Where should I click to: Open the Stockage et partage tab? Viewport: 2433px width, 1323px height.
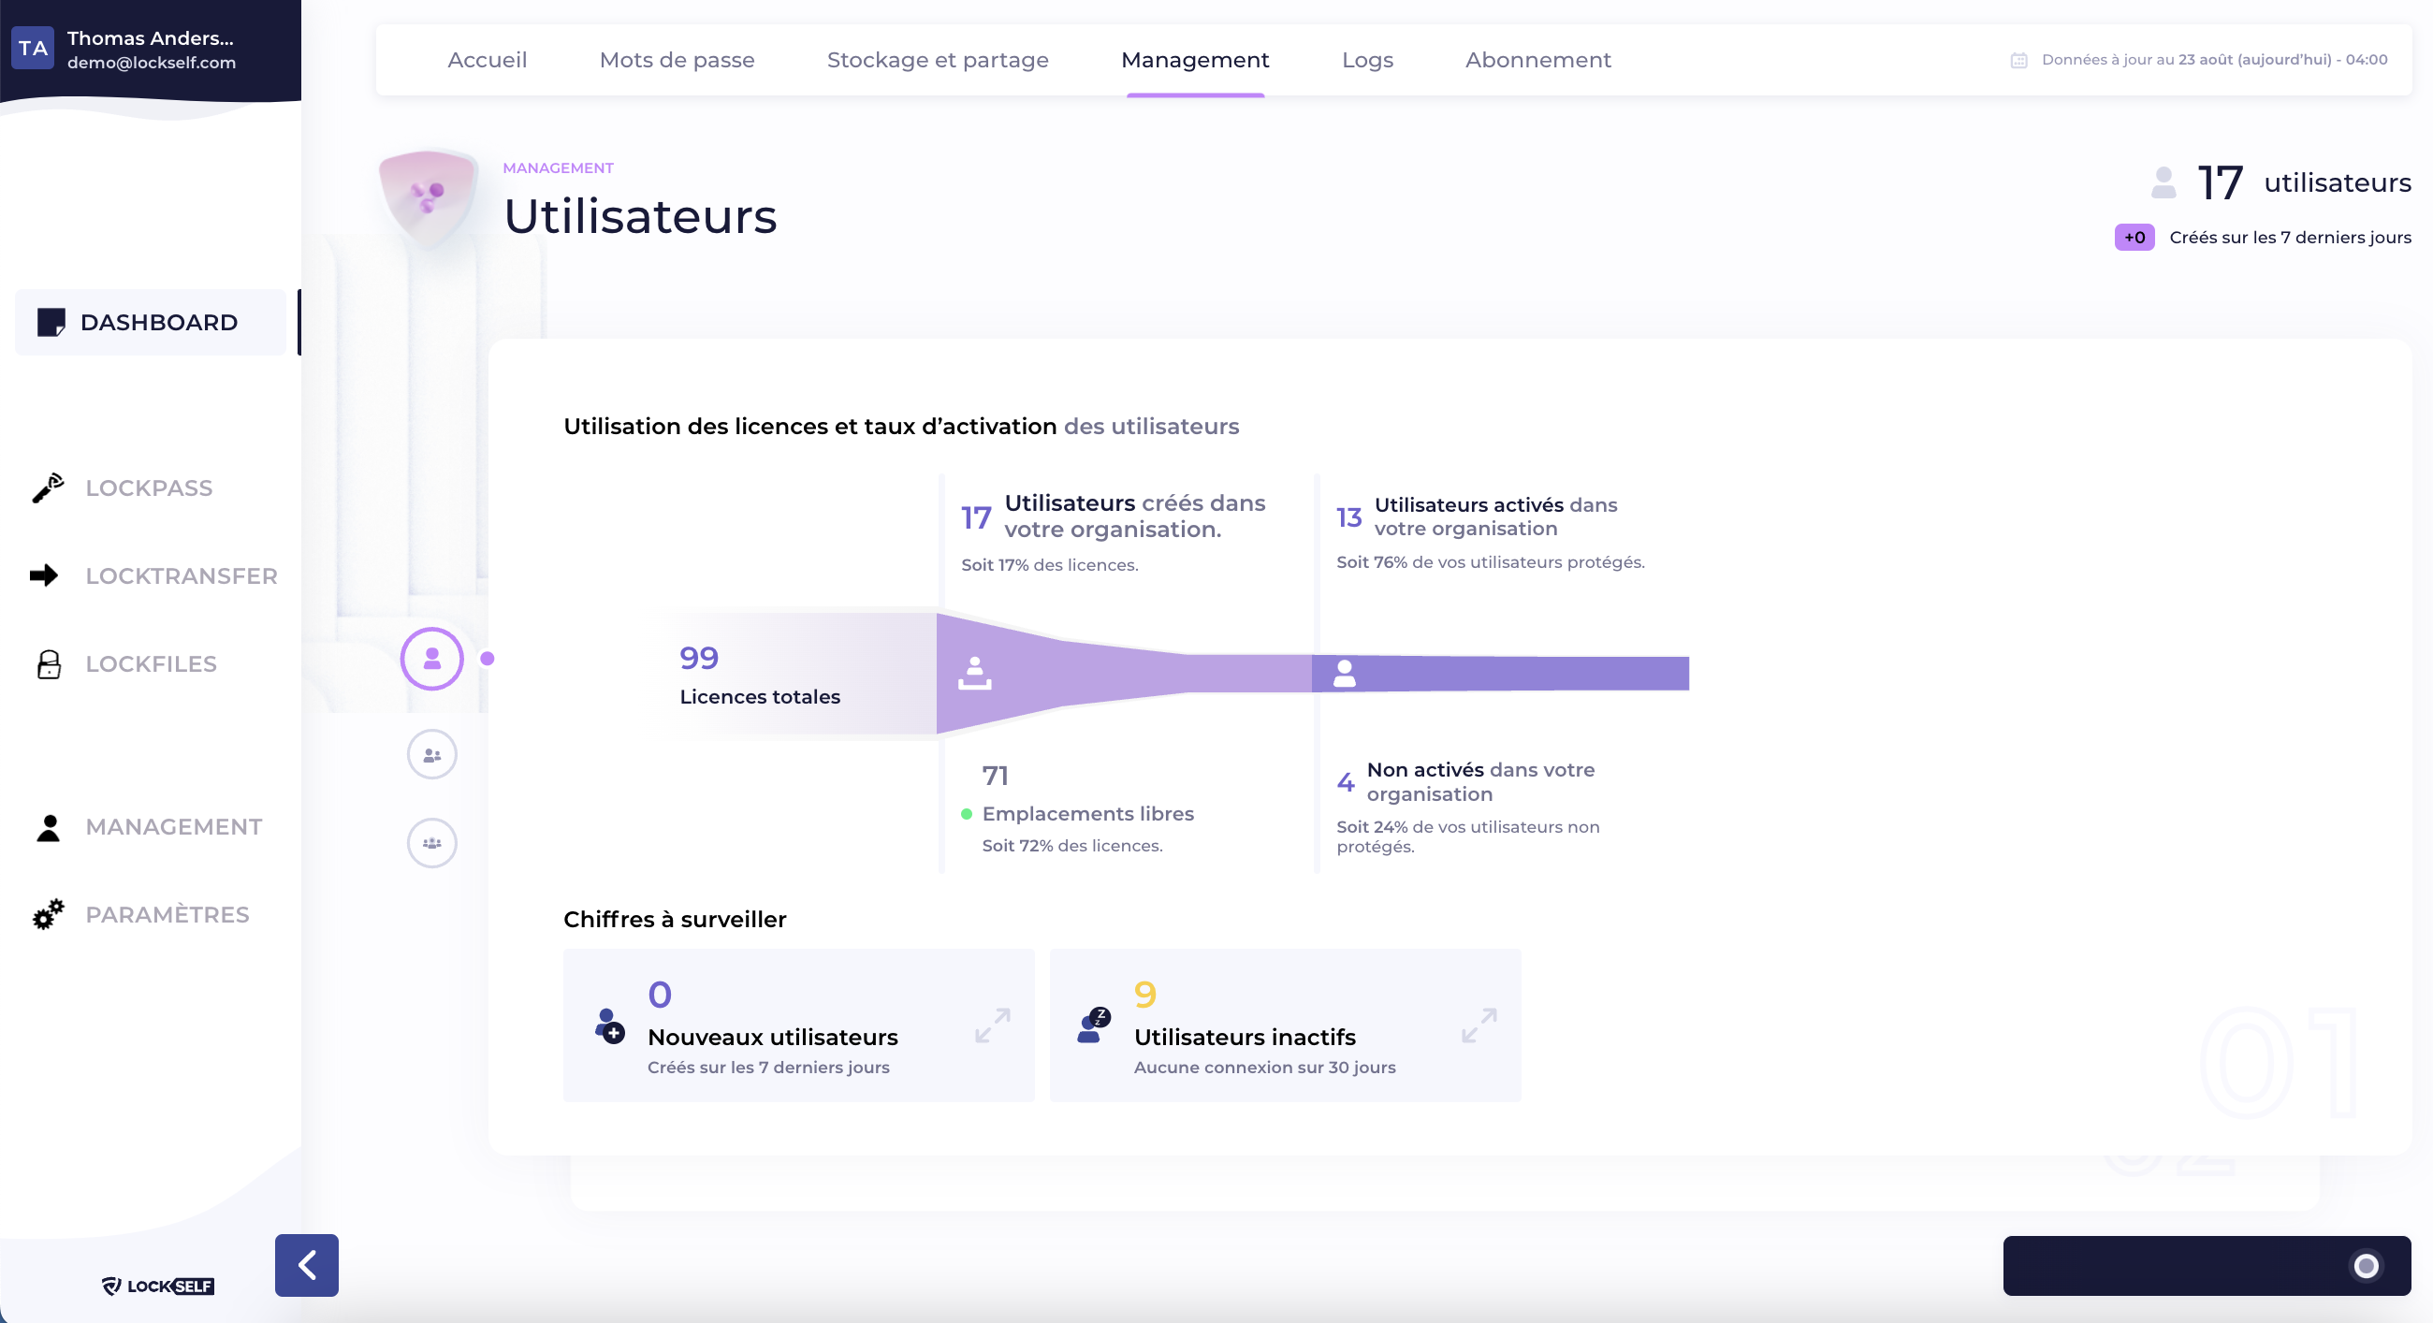937,60
